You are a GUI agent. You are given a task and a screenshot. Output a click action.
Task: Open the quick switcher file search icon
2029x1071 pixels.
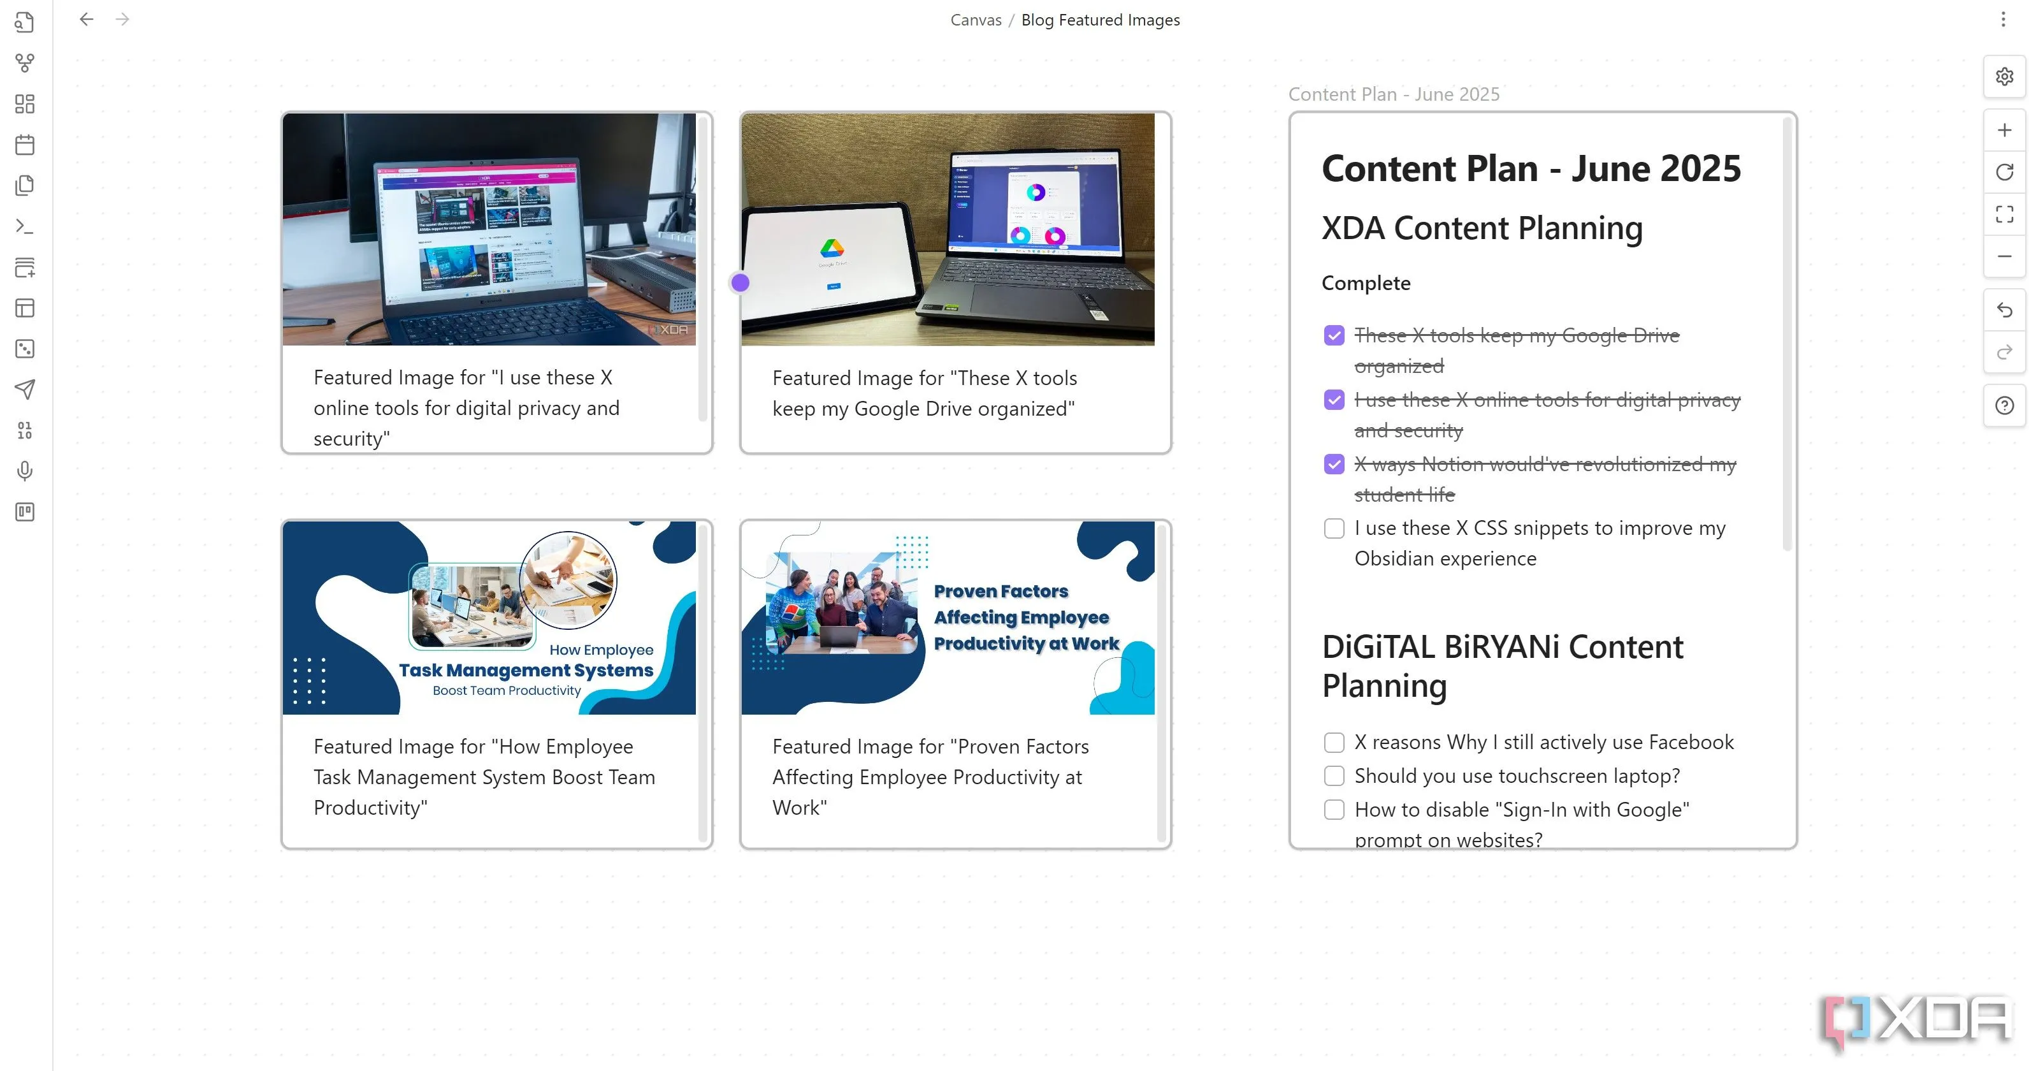point(25,22)
